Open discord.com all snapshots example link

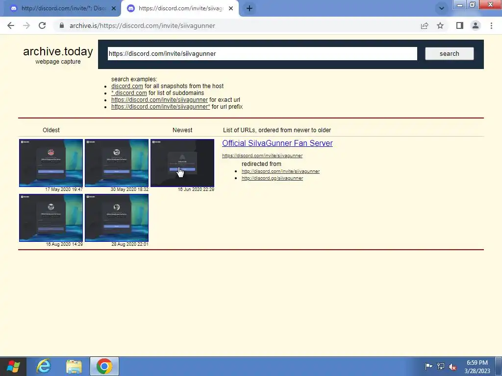click(x=127, y=86)
